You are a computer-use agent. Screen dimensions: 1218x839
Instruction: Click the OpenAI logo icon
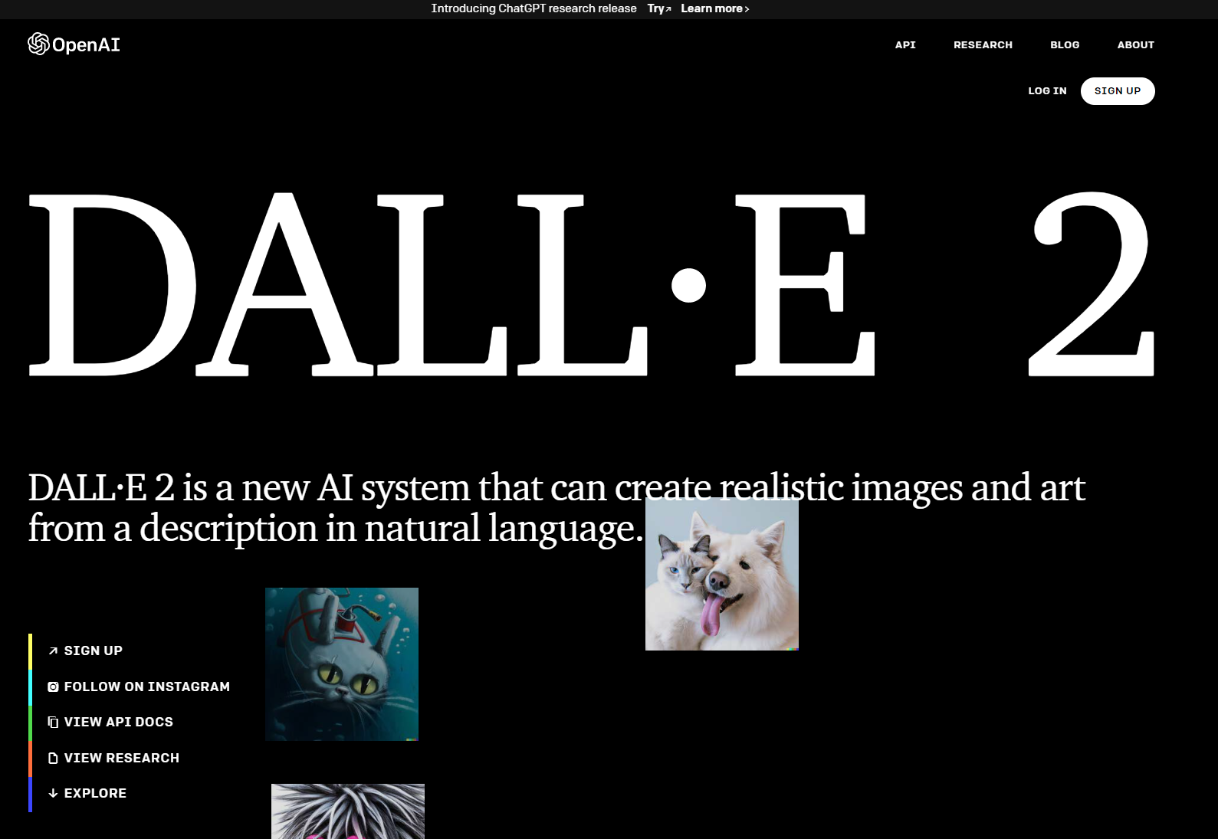click(38, 44)
